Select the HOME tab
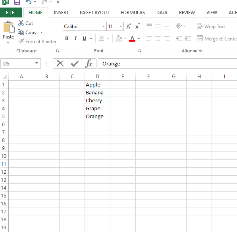Image resolution: width=237 pixels, height=232 pixels. click(36, 13)
